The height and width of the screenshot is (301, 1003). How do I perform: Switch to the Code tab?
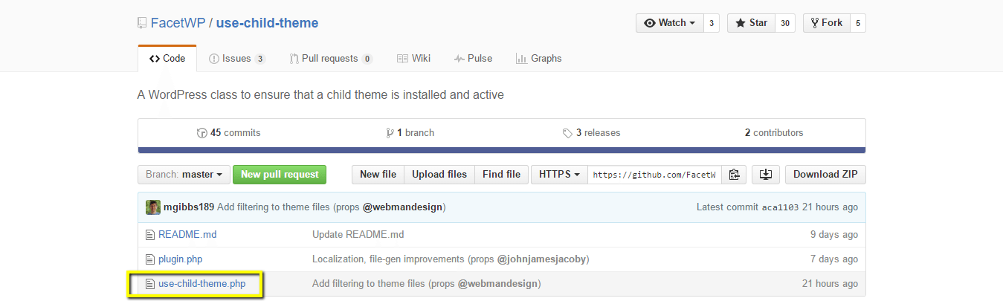(167, 59)
